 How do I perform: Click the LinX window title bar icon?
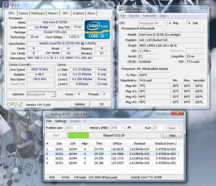47,114
